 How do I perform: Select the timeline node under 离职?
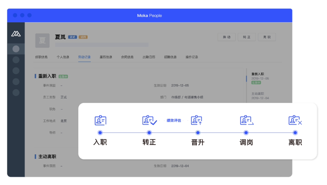coord(295,132)
